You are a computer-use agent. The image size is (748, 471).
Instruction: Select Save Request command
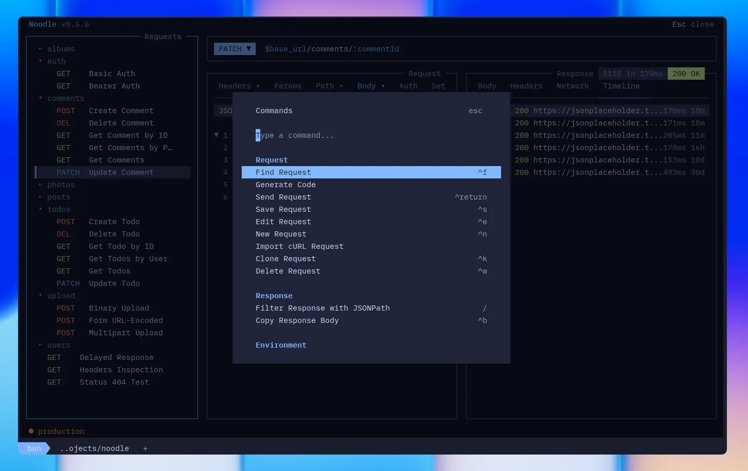[x=371, y=209]
